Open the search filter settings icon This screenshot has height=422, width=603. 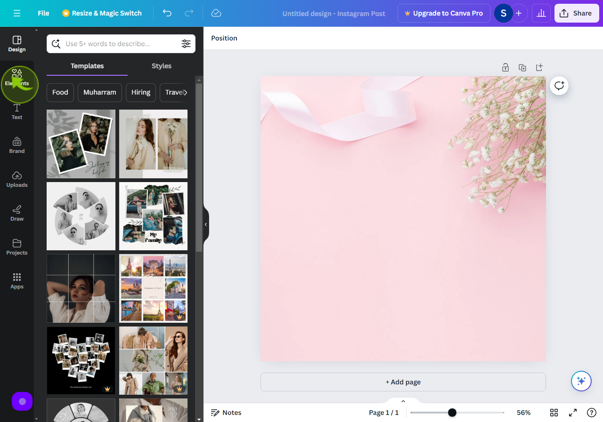tap(186, 44)
